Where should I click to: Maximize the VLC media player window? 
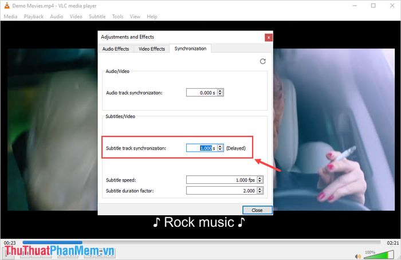[374, 6]
